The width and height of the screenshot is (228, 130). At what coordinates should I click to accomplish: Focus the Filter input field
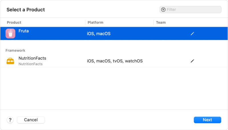[x=190, y=10]
